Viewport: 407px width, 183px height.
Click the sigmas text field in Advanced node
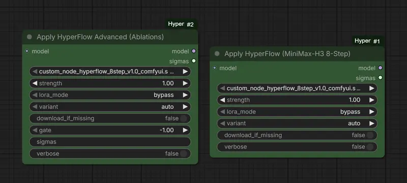pyautogui.click(x=110, y=142)
